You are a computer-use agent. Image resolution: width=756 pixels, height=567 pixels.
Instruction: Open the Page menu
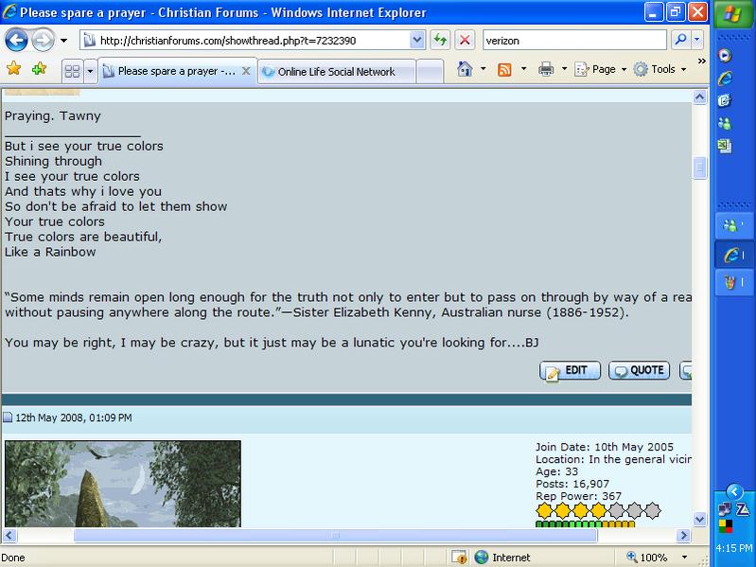tap(600, 69)
